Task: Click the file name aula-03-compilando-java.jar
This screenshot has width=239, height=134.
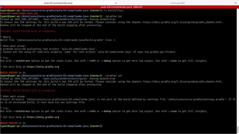Action: pos(19,13)
